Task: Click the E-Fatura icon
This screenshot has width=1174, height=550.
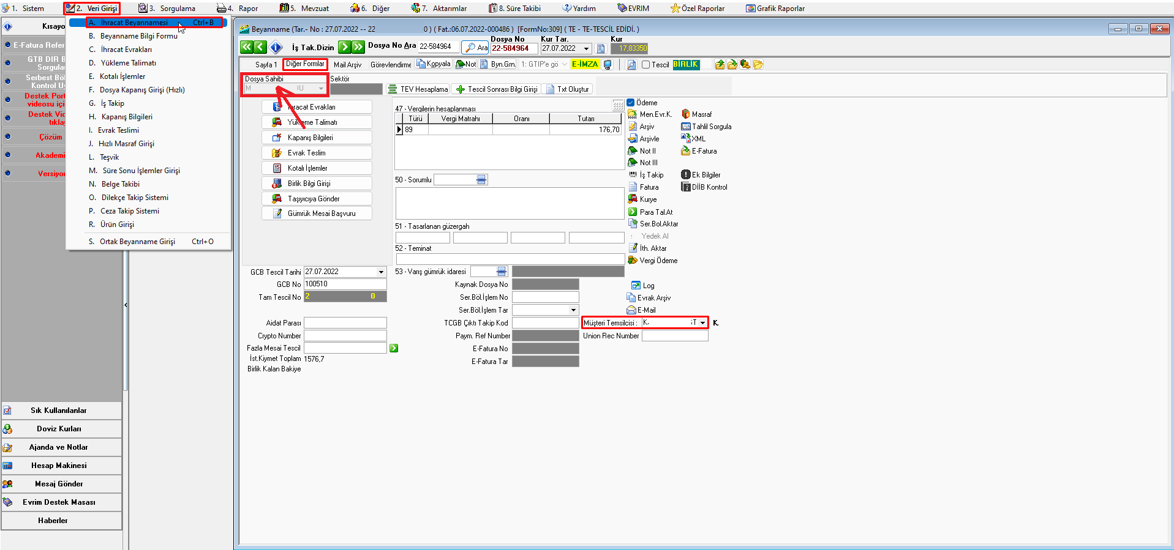Action: click(686, 151)
